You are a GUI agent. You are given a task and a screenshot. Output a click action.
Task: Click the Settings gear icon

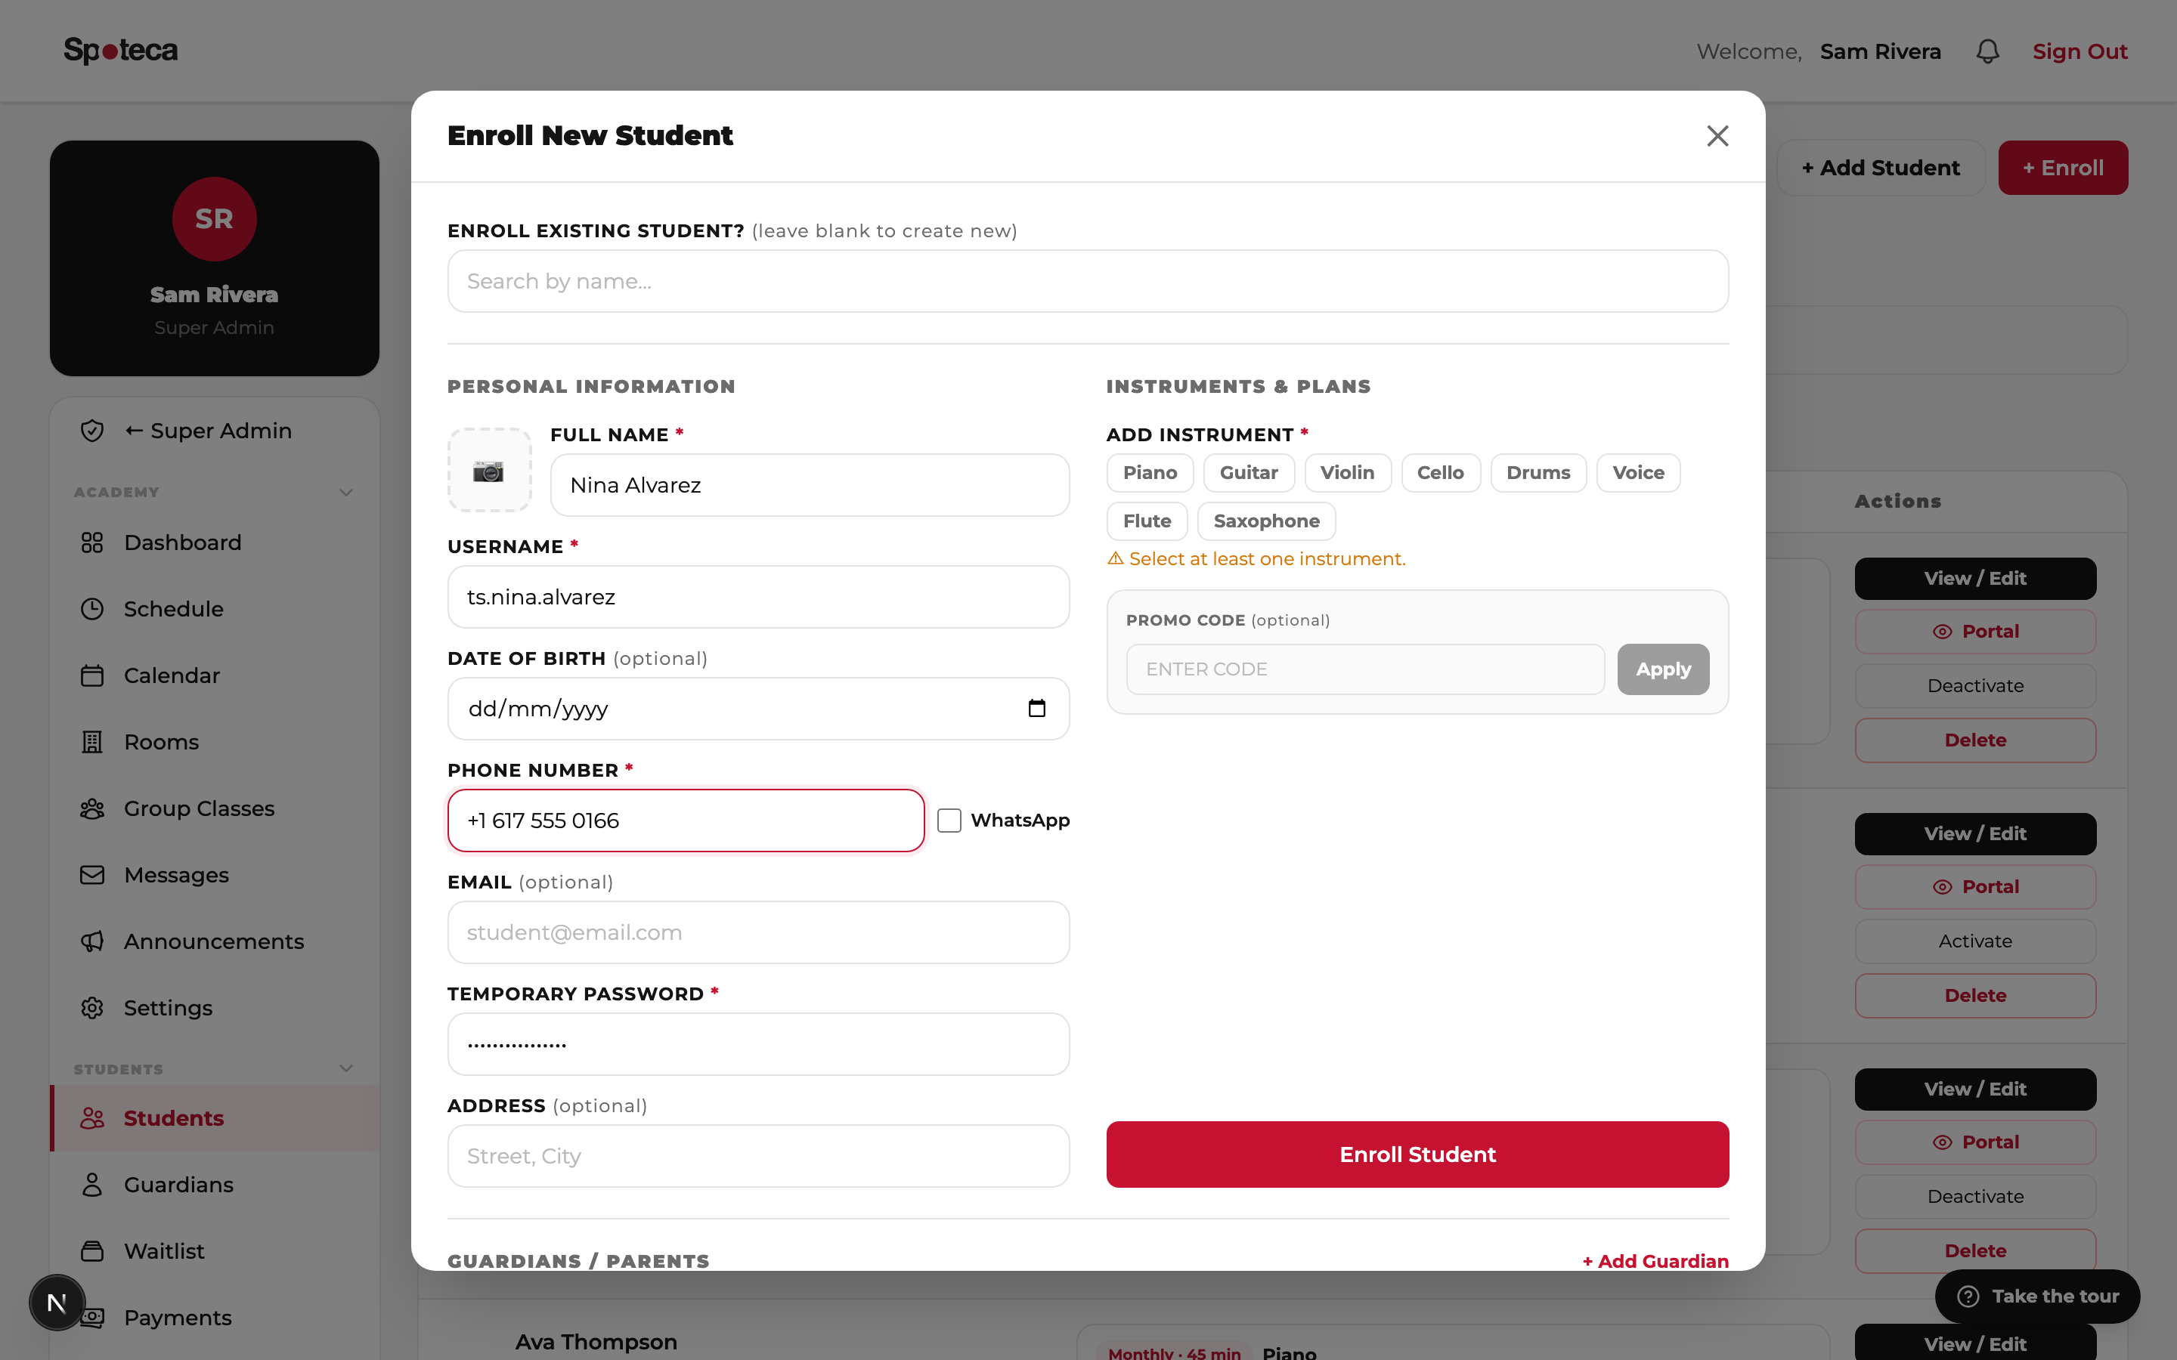tap(91, 1009)
